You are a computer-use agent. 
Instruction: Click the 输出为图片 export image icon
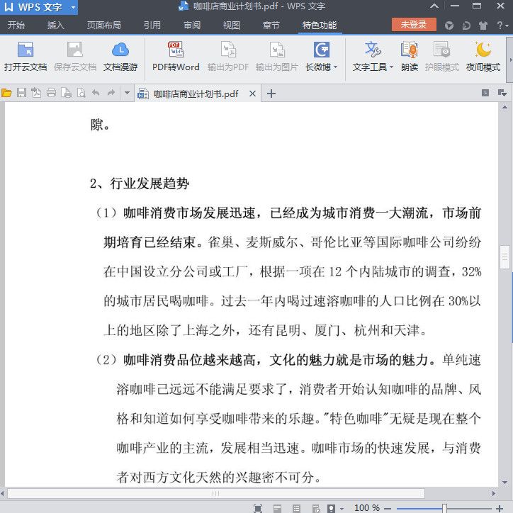pos(277,56)
